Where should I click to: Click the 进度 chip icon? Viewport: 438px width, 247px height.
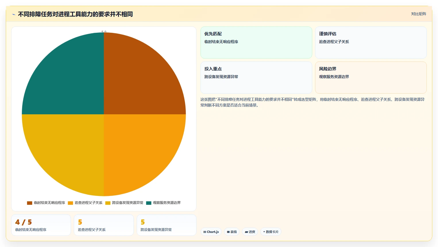246,232
